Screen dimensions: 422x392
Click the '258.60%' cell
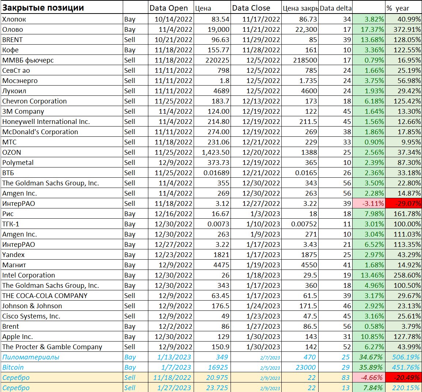click(403, 275)
